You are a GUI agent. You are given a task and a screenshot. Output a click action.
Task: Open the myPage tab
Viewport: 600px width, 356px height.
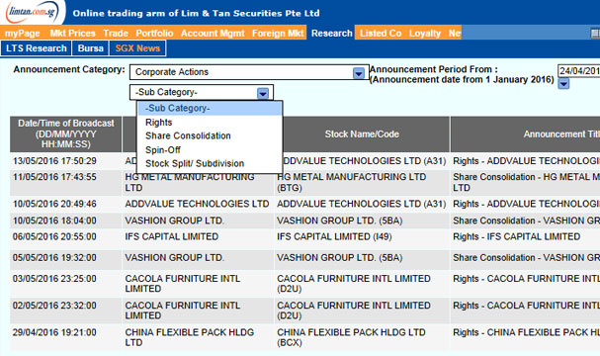click(22, 34)
